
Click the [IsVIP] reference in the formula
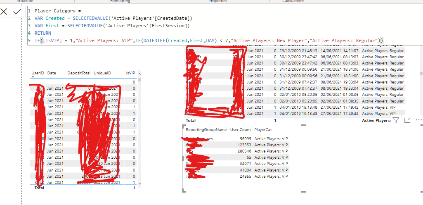52,41
